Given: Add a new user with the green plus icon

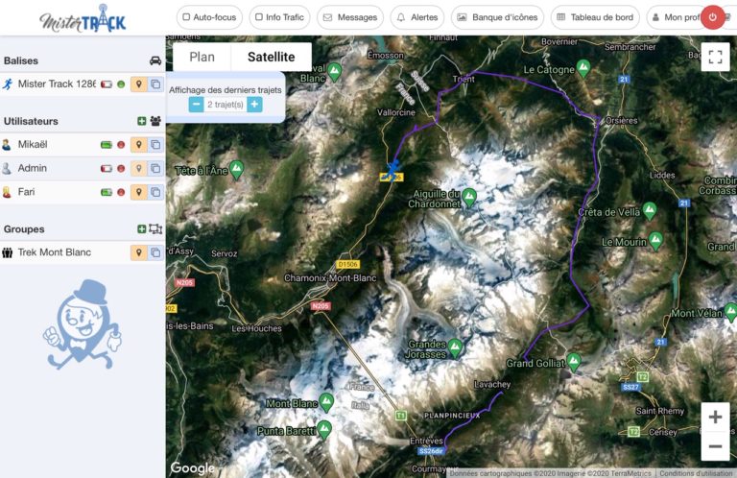Looking at the screenshot, I should pos(141,121).
